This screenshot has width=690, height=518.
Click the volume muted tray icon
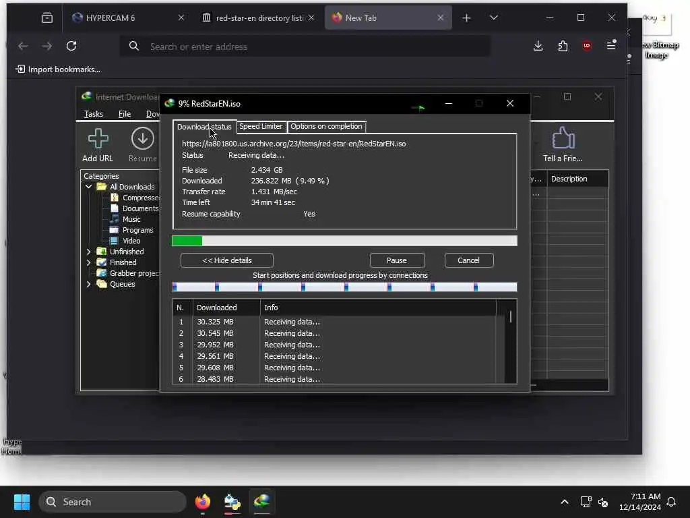(603, 502)
